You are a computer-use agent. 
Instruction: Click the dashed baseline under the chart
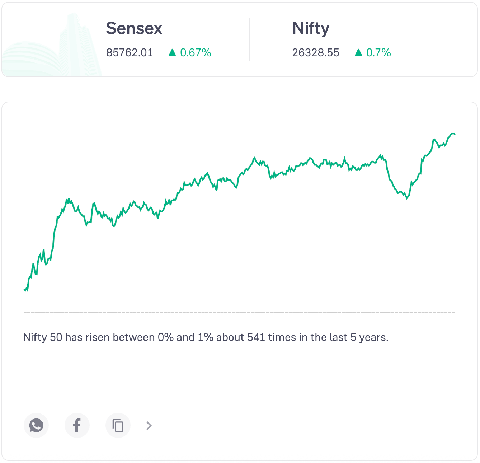(x=239, y=313)
